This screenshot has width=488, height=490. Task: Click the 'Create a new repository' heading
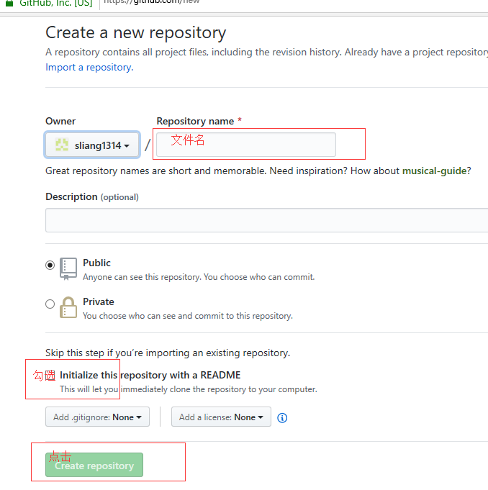[136, 33]
